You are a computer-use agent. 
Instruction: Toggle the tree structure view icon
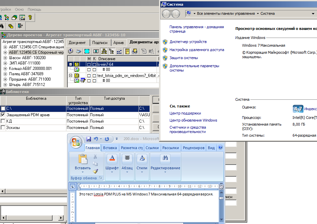pos(112,51)
